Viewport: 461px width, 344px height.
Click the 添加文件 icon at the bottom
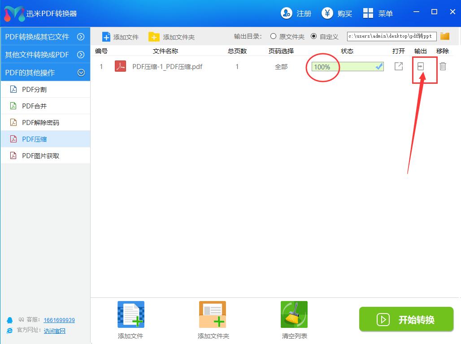tap(130, 314)
